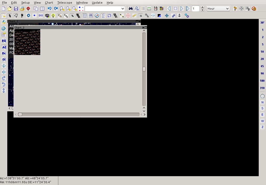This screenshot has height=185, width=266.
Task: Open the Update menu
Action: click(x=97, y=3)
